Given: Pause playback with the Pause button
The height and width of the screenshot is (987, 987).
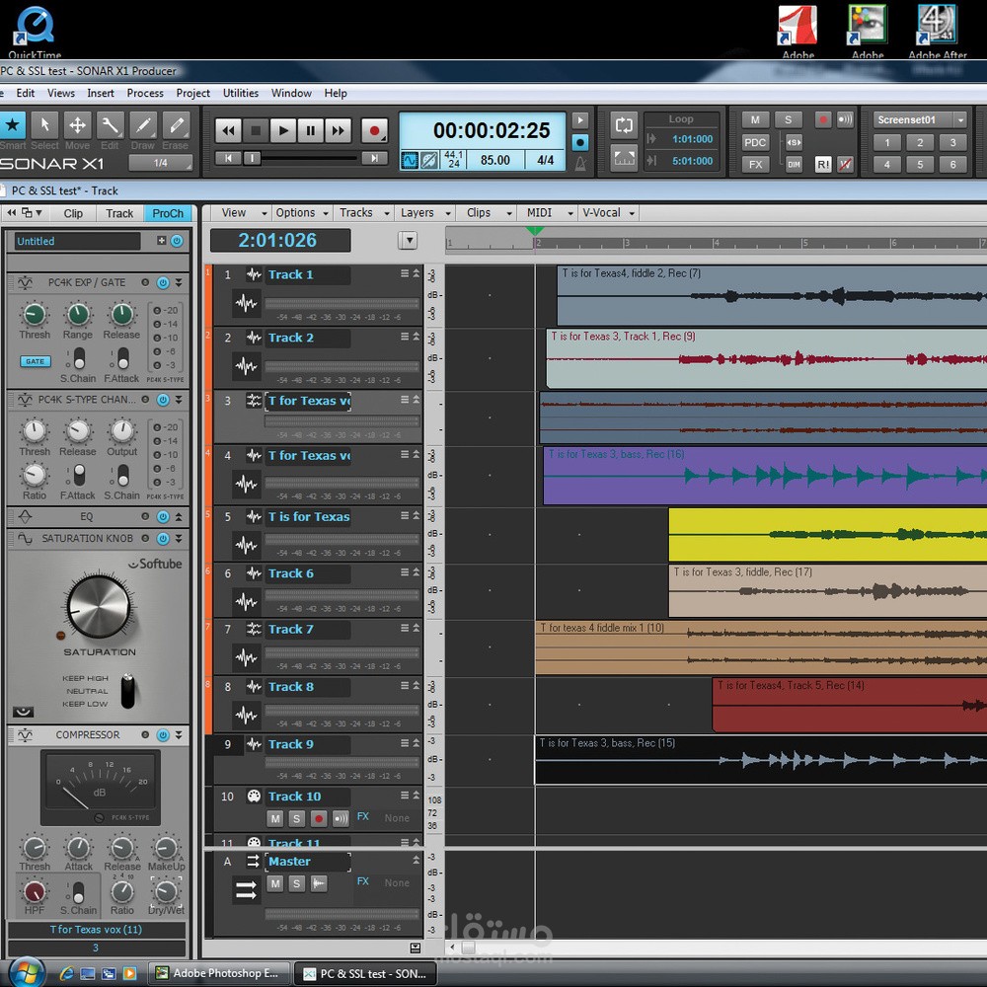Looking at the screenshot, I should point(310,131).
